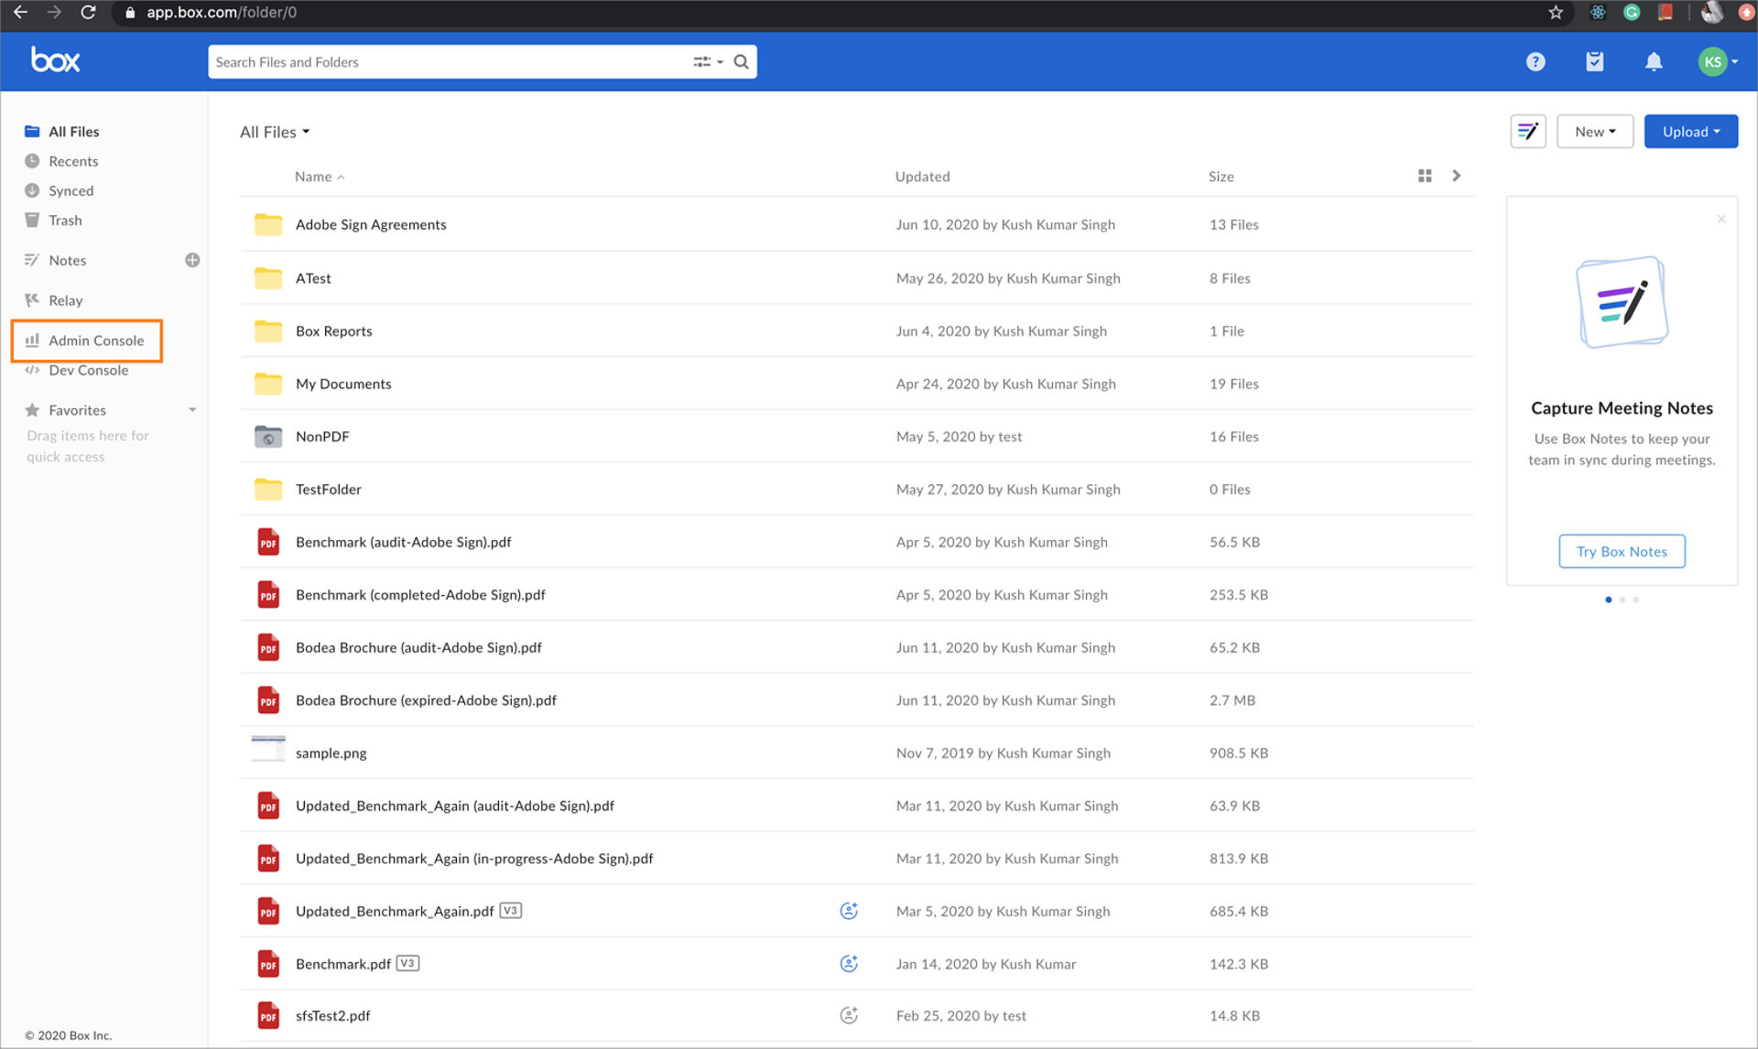Open the New dropdown button

click(x=1595, y=132)
